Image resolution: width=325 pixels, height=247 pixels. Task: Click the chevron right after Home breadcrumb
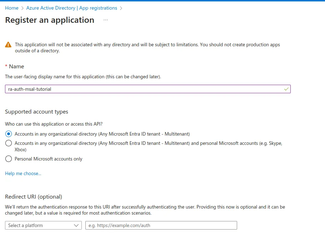[x=22, y=8]
